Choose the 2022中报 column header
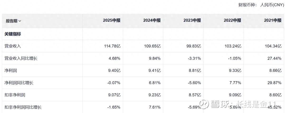The image size is (285, 113). pos(232,21)
